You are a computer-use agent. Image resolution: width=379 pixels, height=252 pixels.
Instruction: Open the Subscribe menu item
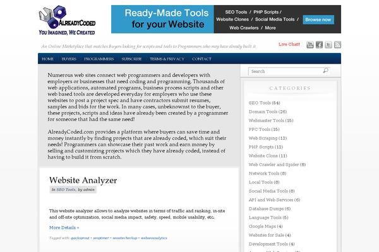pos(131,59)
